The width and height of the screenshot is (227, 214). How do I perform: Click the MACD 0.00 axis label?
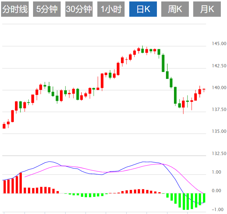[216, 190]
